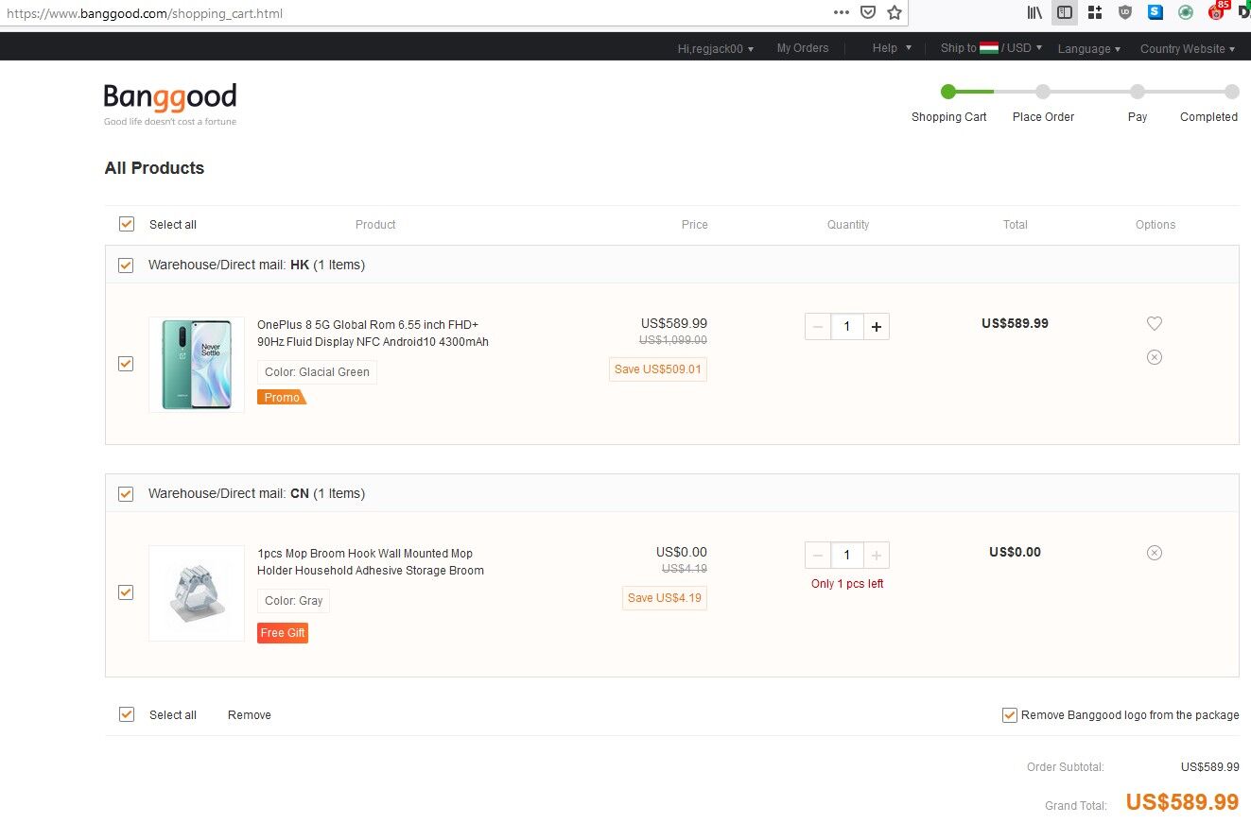Viewport: 1251px width, 823px height.
Task: Click Remove link below cart
Action: [250, 715]
